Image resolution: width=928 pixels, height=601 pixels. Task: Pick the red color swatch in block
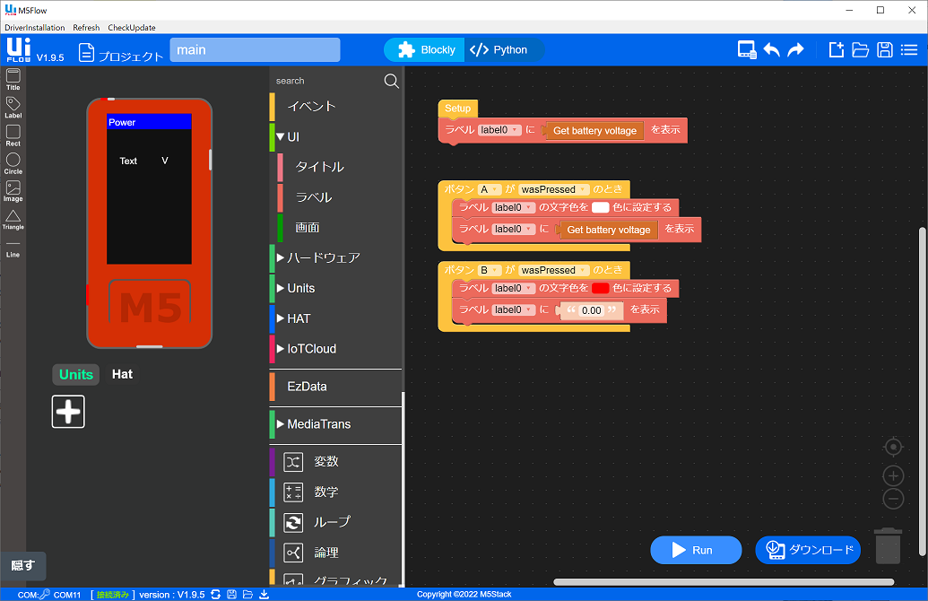tap(600, 288)
